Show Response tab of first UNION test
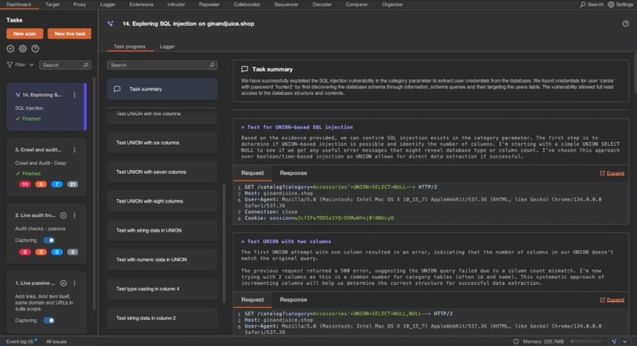Screen dimensions: 637x346 coord(293,173)
